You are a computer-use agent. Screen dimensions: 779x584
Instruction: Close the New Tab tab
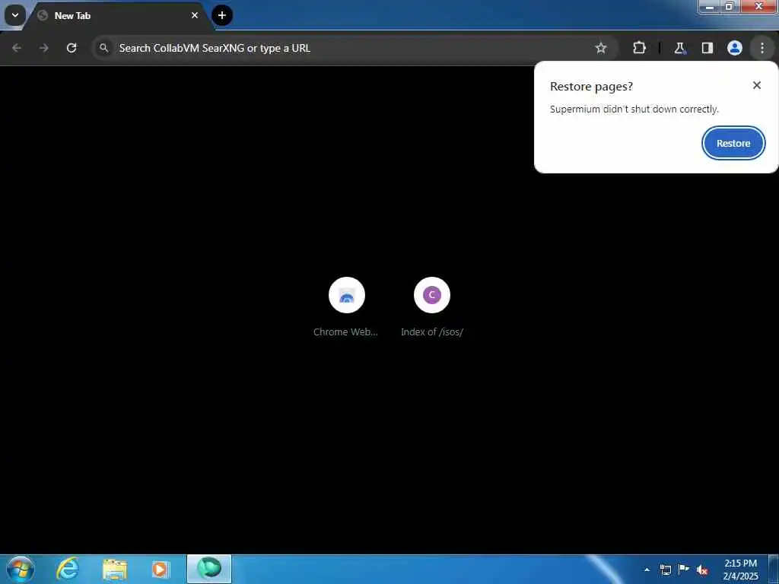pyautogui.click(x=195, y=15)
